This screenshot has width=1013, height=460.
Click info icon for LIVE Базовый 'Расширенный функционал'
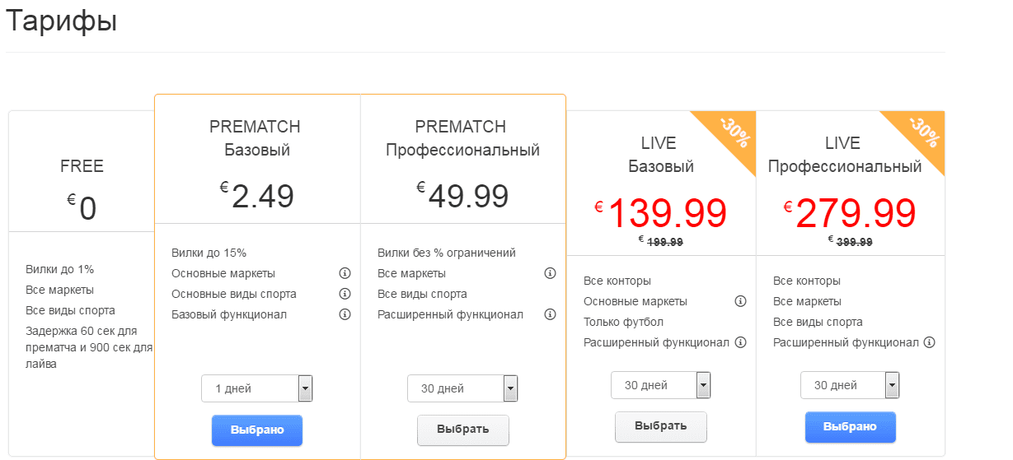coord(740,342)
